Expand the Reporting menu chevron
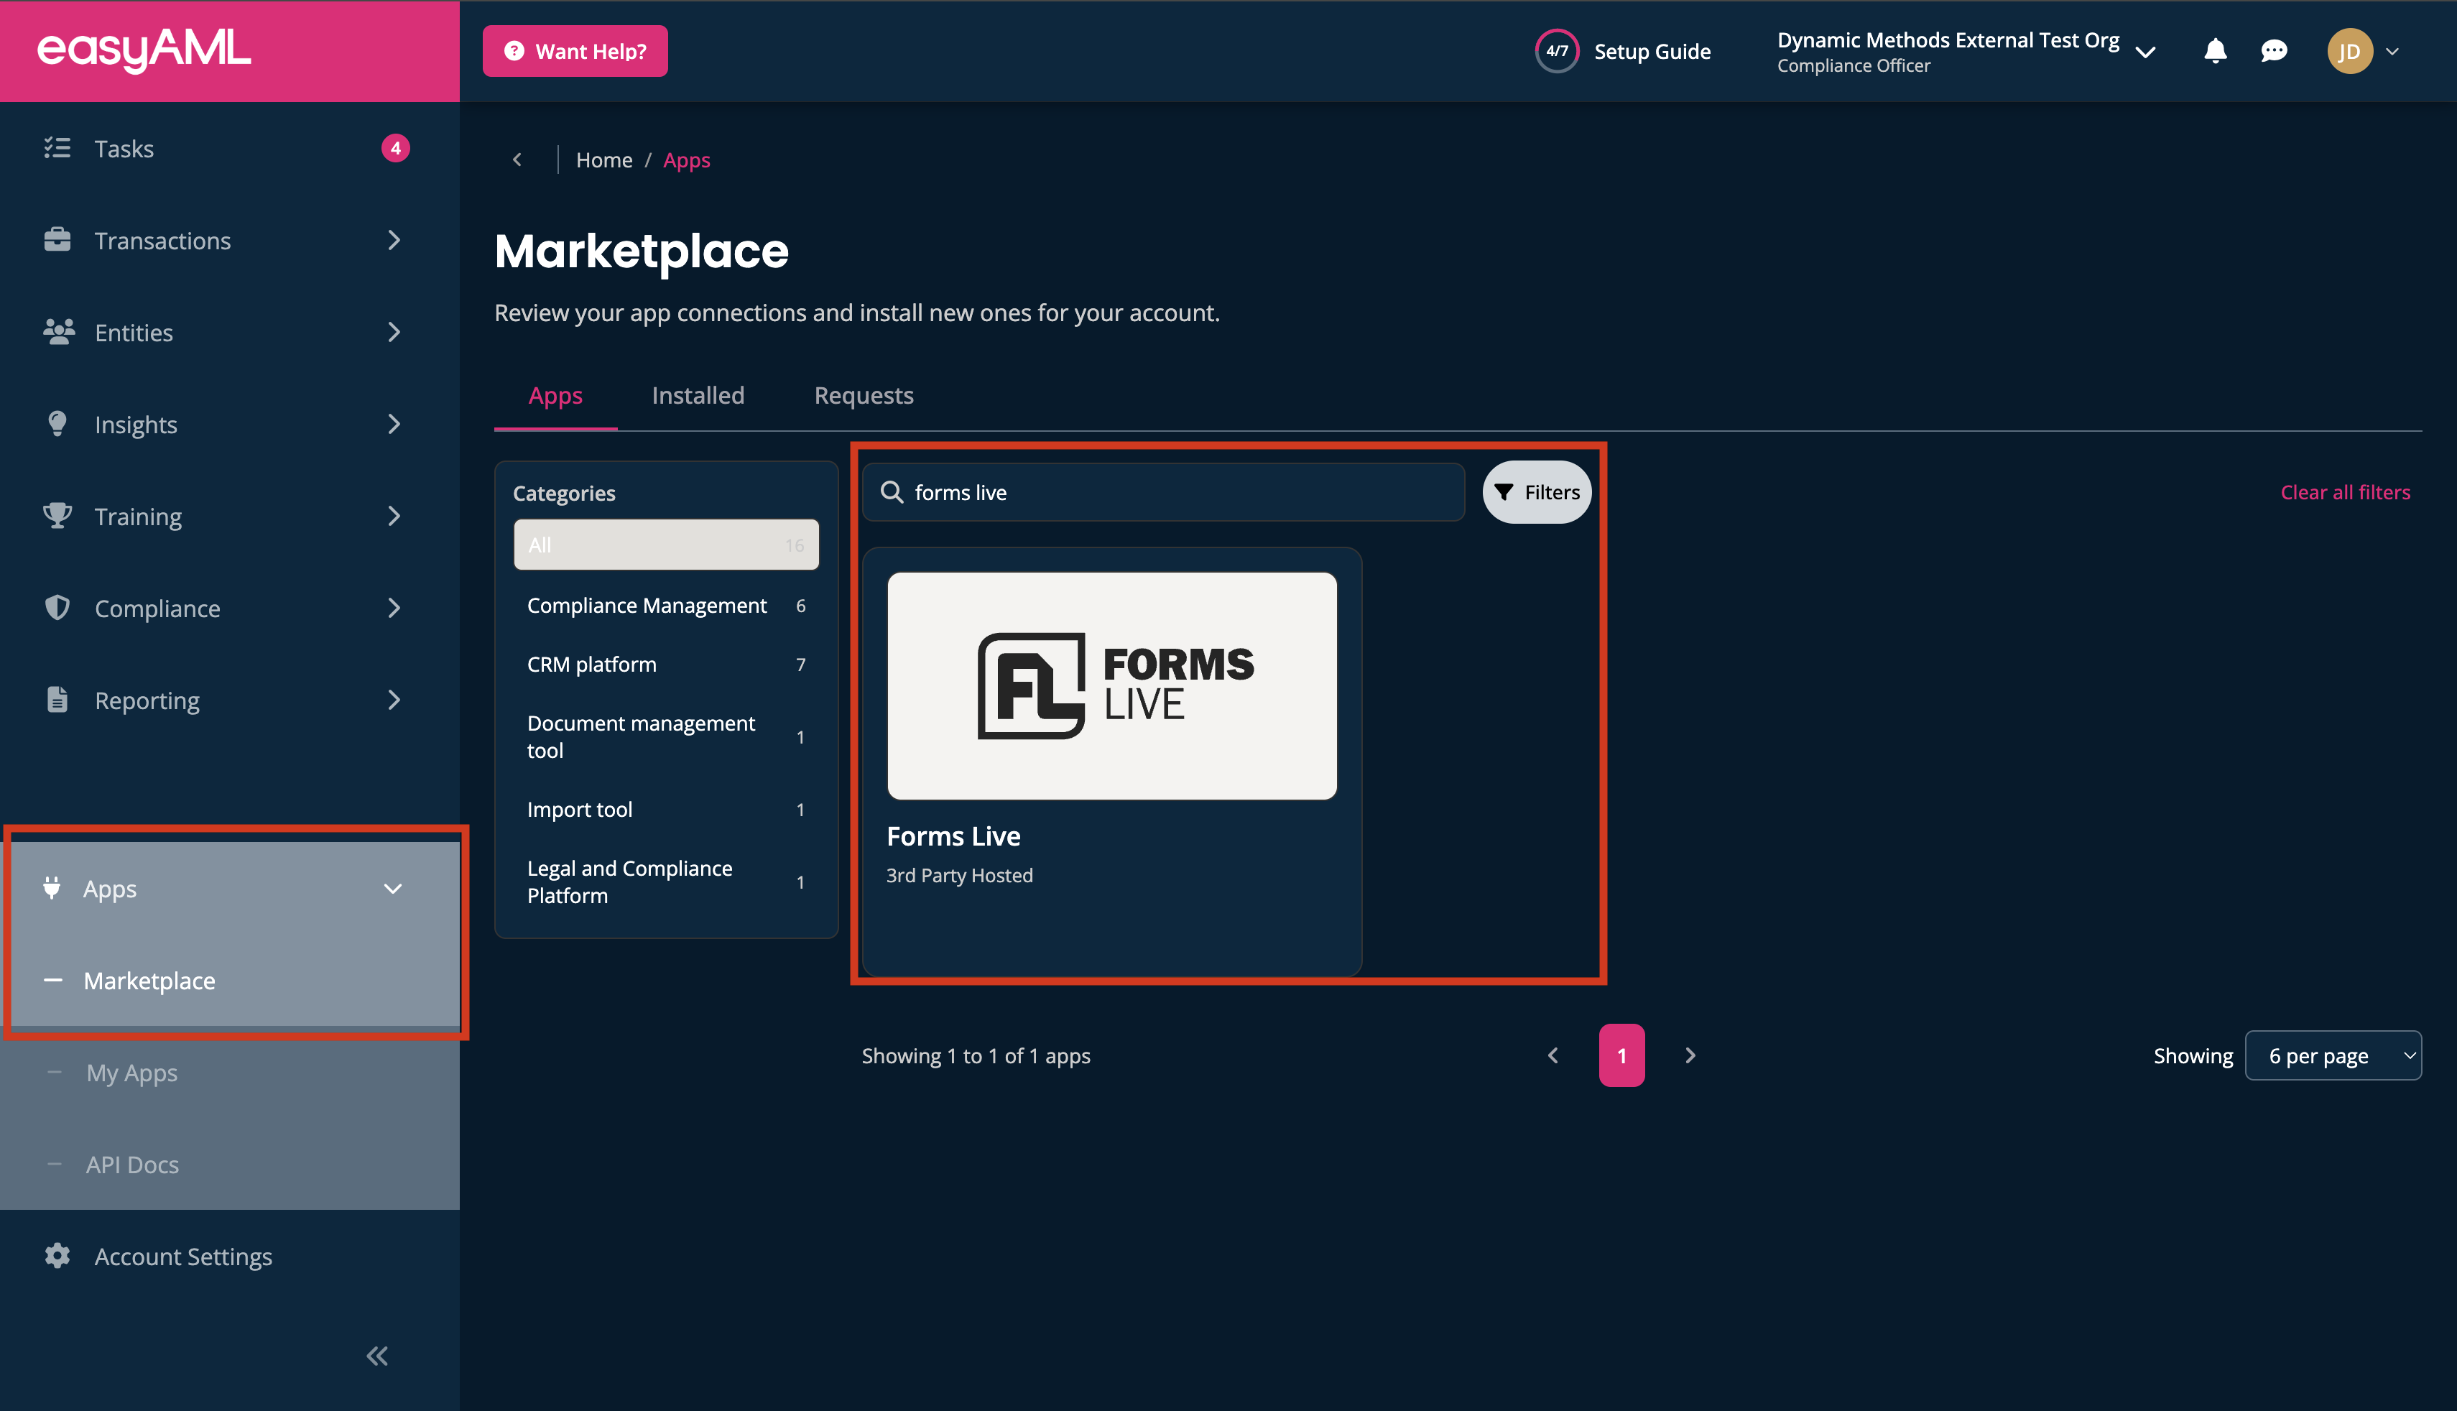The width and height of the screenshot is (2457, 1411). [394, 700]
